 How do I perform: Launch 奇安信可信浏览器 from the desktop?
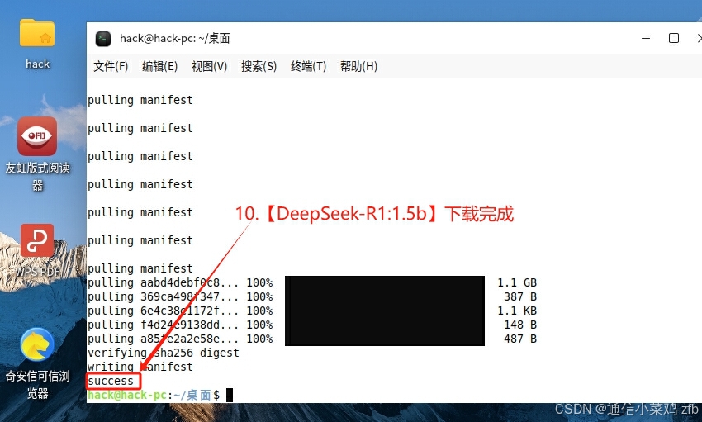coord(37,344)
